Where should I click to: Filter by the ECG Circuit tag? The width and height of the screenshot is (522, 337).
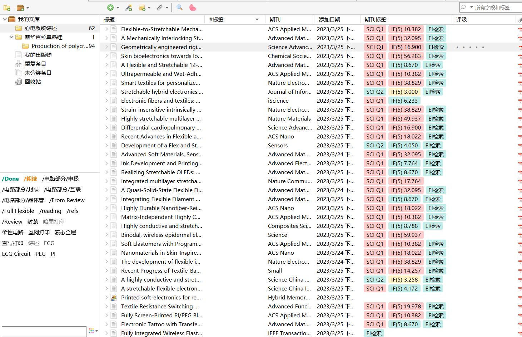coord(16,254)
